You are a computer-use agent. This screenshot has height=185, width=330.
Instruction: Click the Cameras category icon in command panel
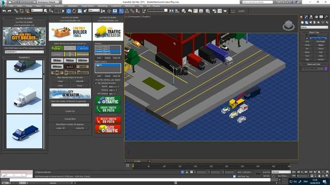click(x=315, y=23)
